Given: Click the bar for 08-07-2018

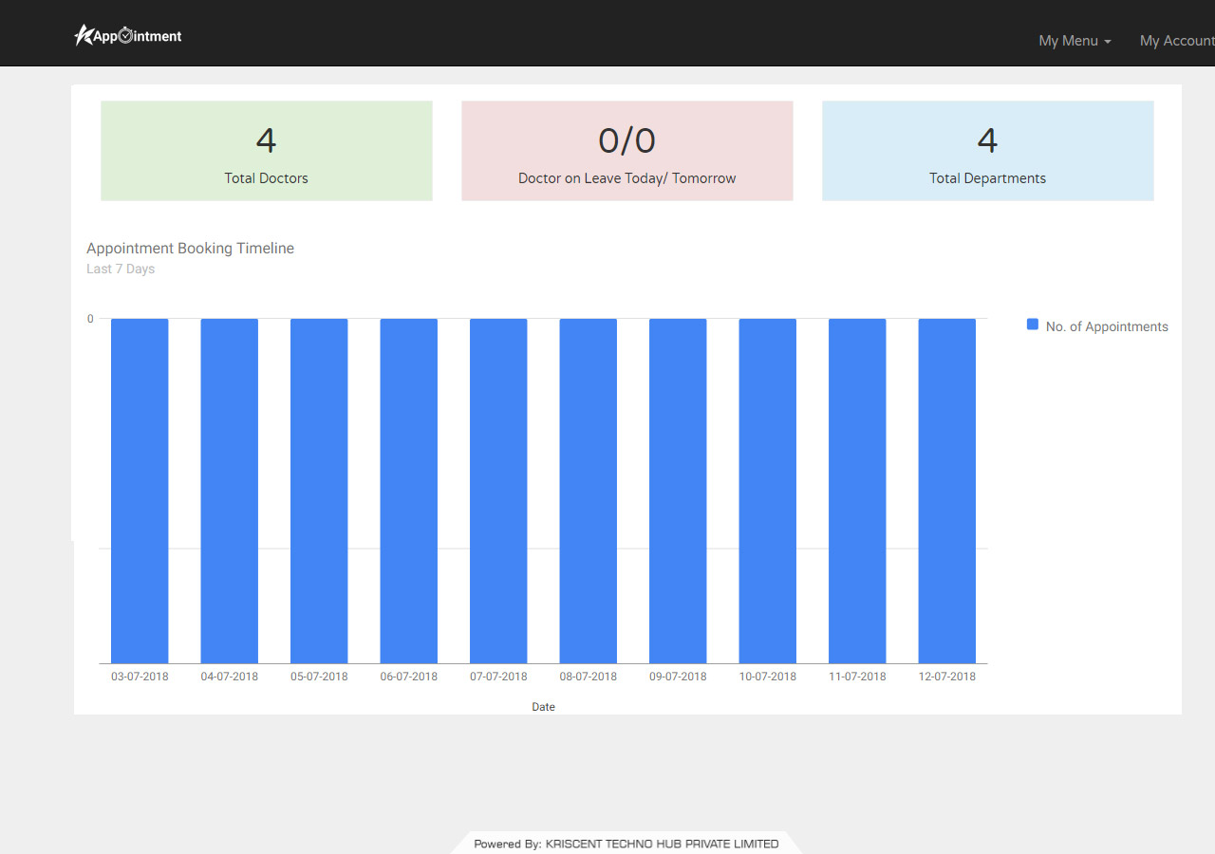Looking at the screenshot, I should click(x=589, y=491).
